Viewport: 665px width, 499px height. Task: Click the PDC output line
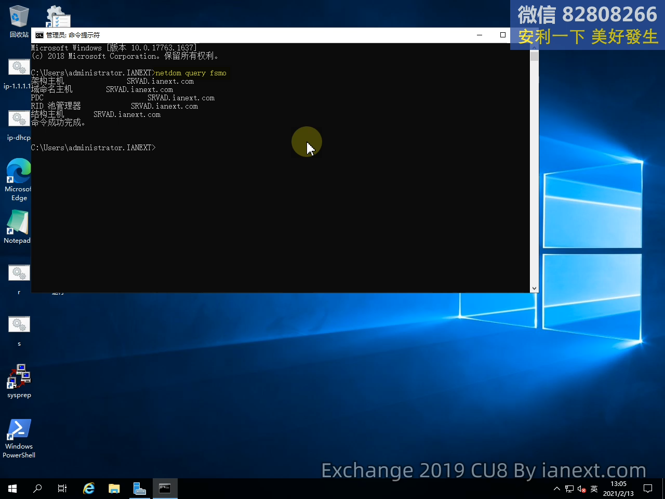[123, 98]
